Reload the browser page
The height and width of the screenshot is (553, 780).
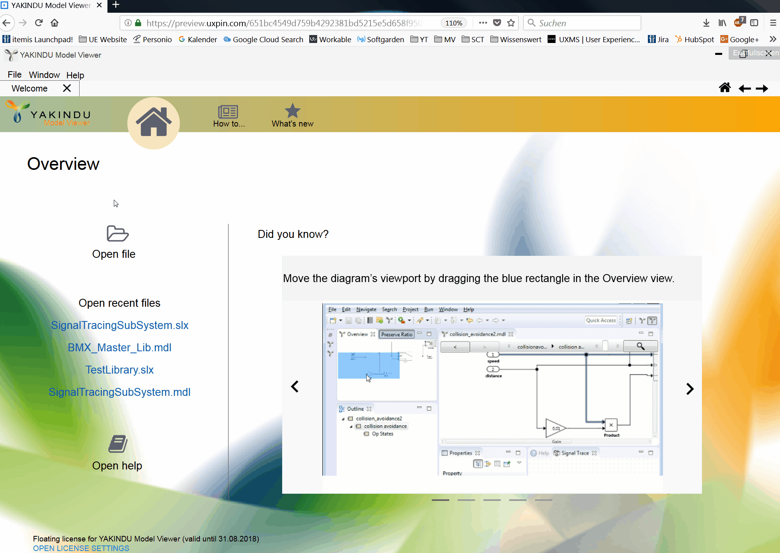pyautogui.click(x=39, y=23)
